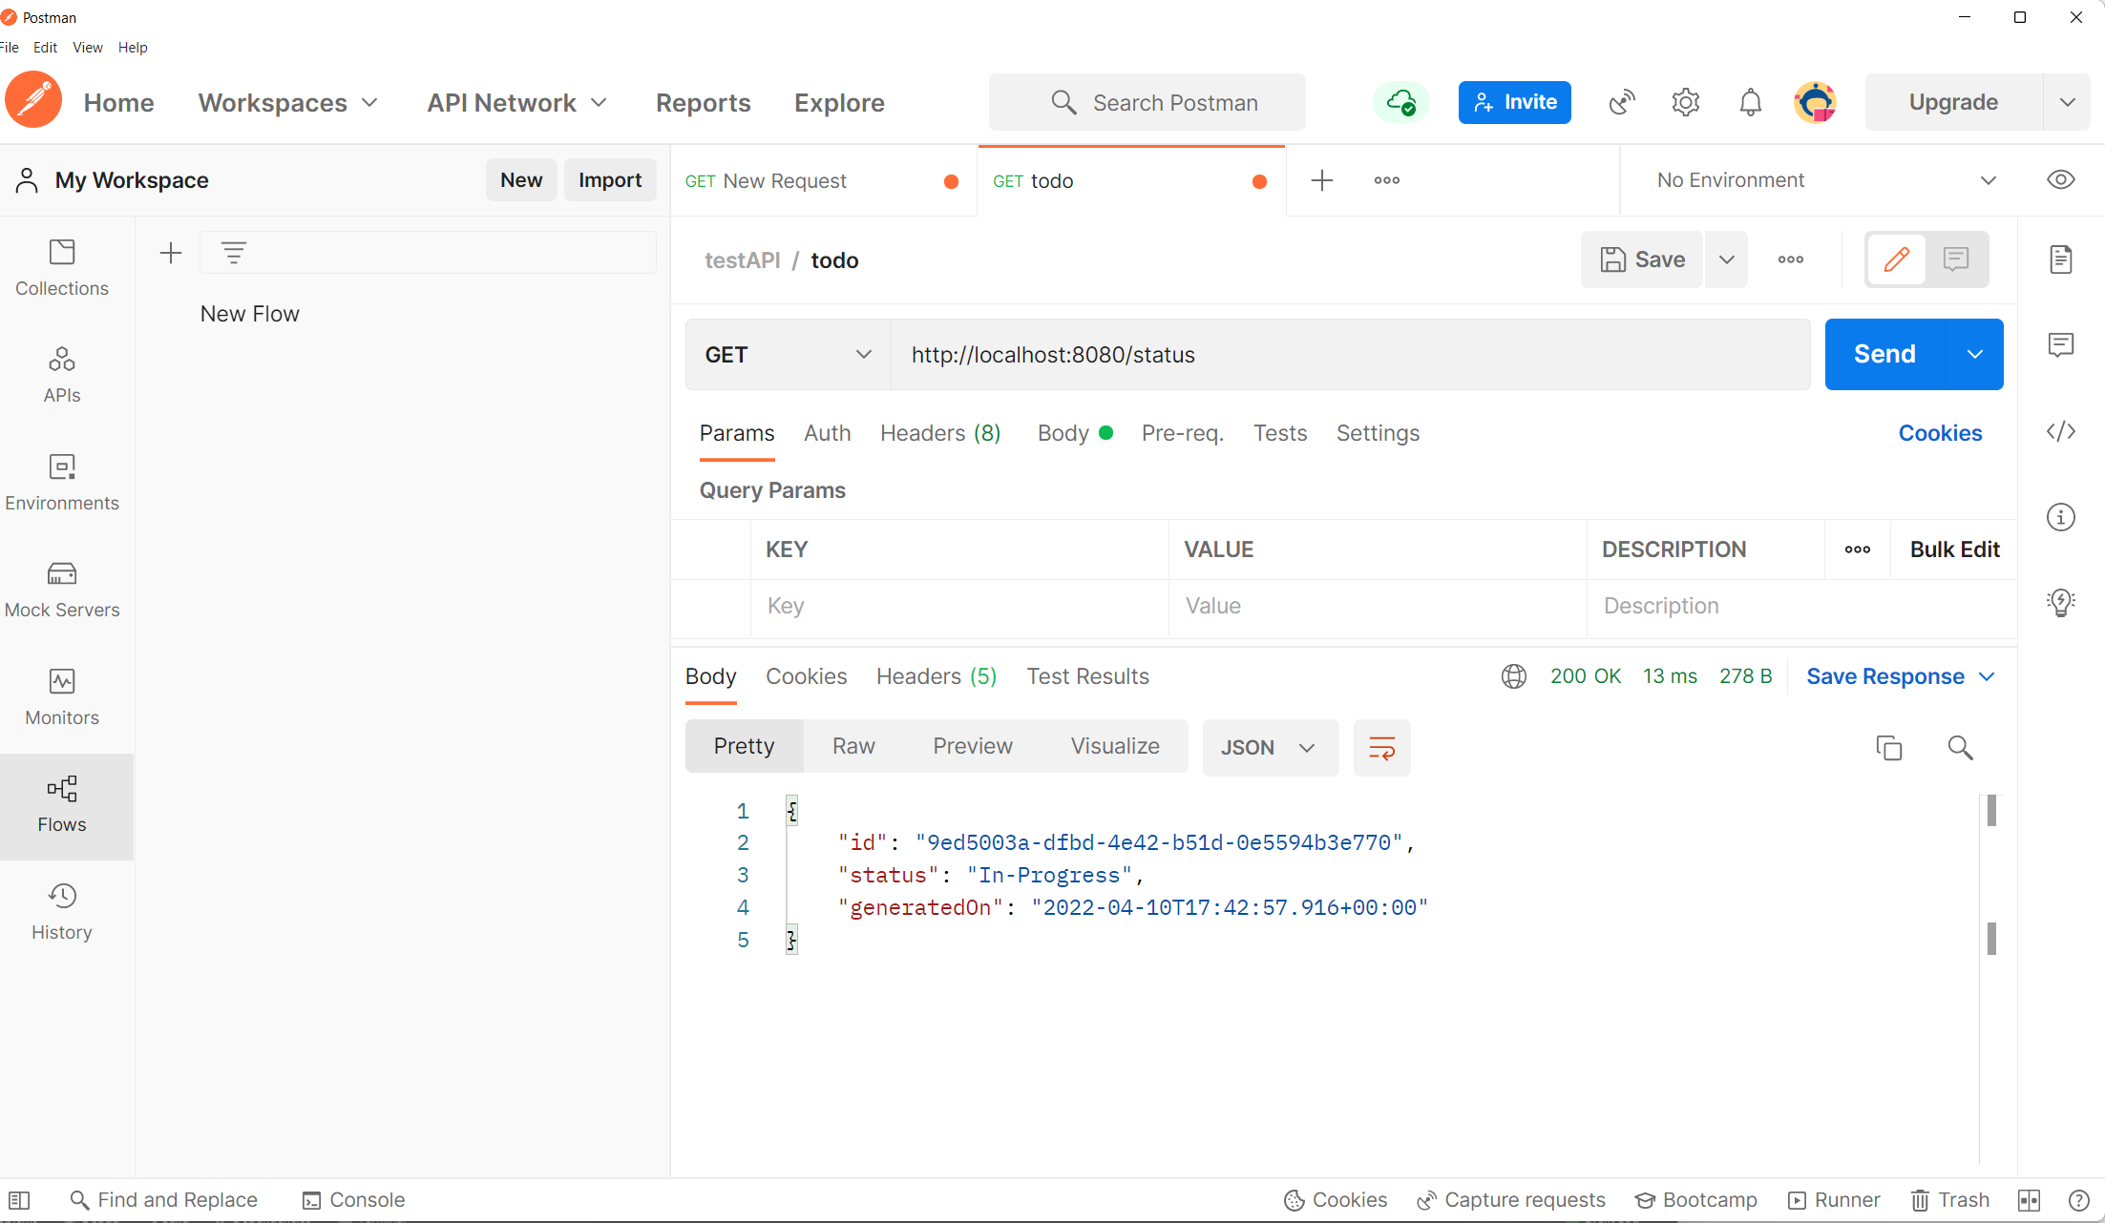Open the JSON format dropdown
2105x1223 pixels.
(x=1269, y=748)
